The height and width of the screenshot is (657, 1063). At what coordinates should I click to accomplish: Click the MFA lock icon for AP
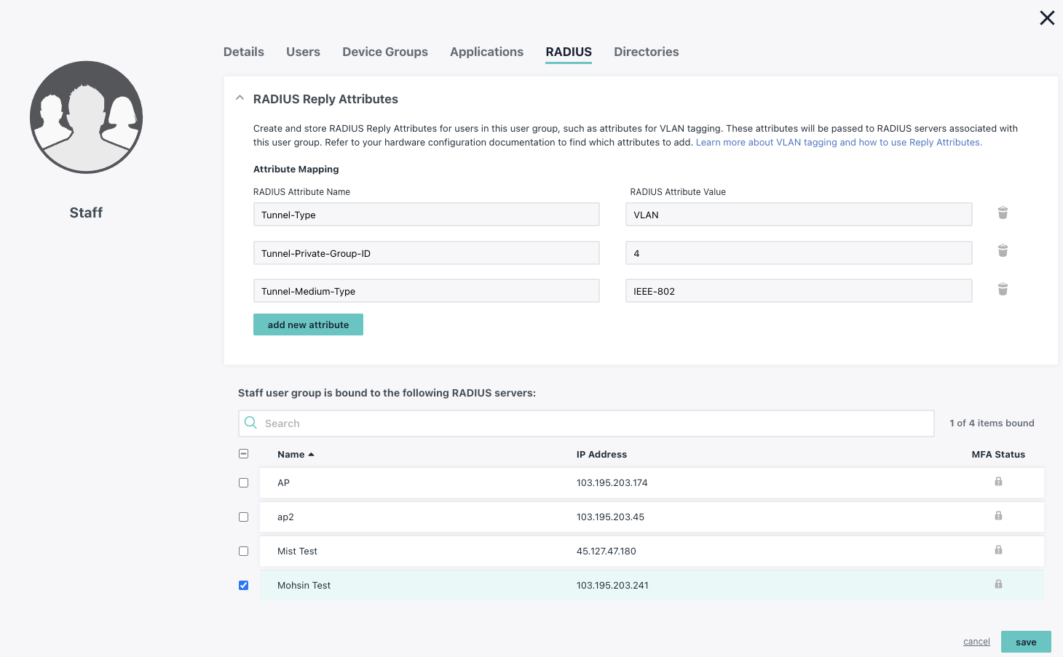click(998, 482)
